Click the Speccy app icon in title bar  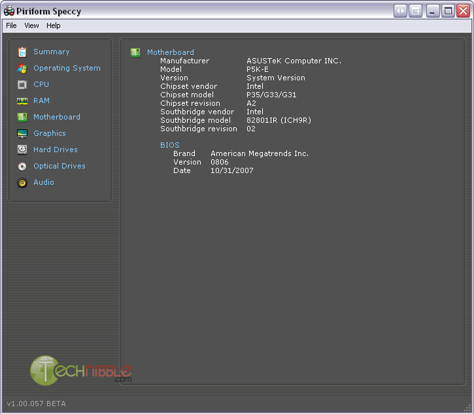9,11
